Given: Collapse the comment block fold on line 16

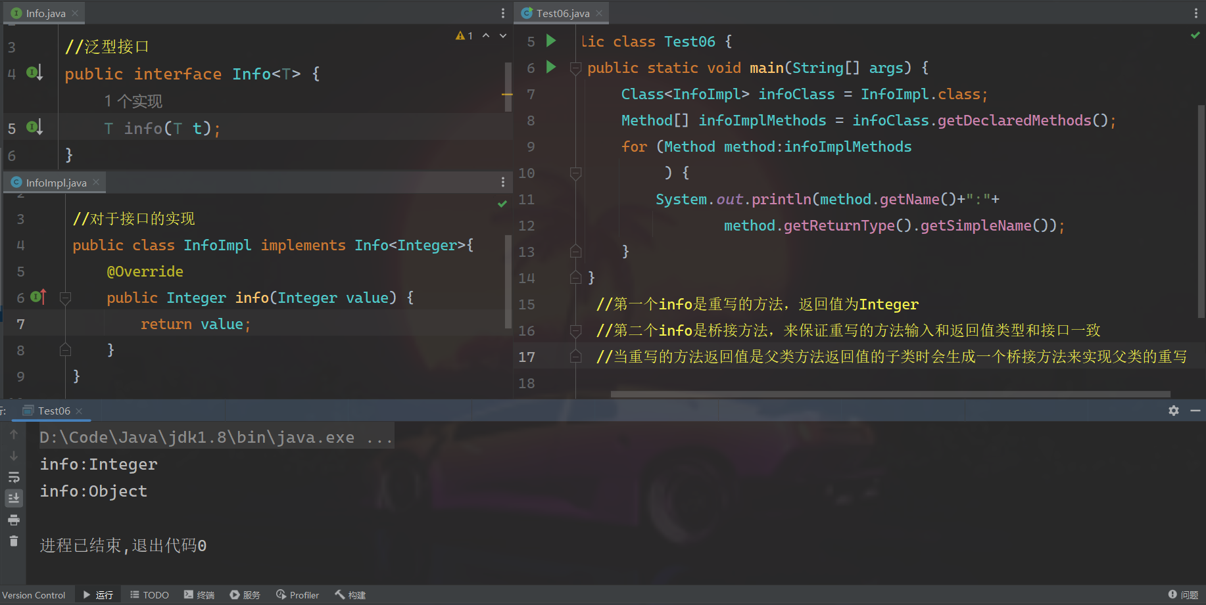Looking at the screenshot, I should tap(575, 330).
